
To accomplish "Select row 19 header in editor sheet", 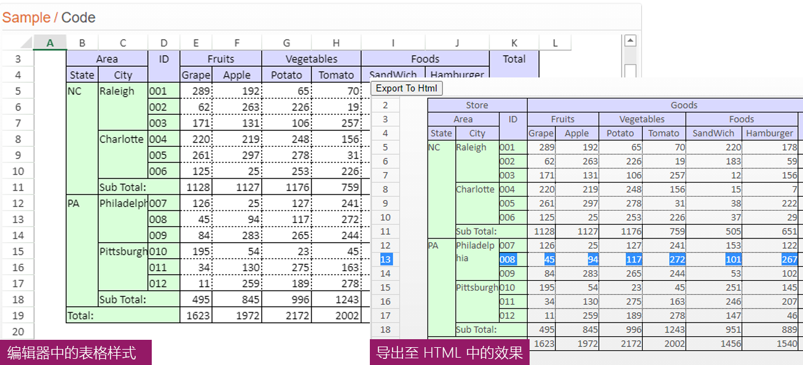I will 18,315.
